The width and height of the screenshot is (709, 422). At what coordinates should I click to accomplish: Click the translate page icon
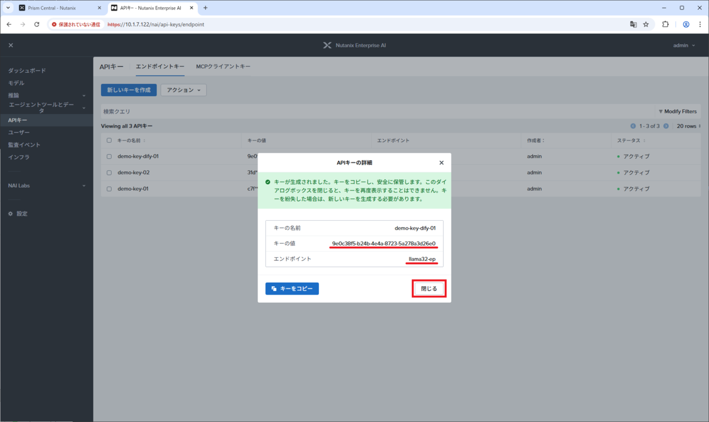tap(633, 25)
